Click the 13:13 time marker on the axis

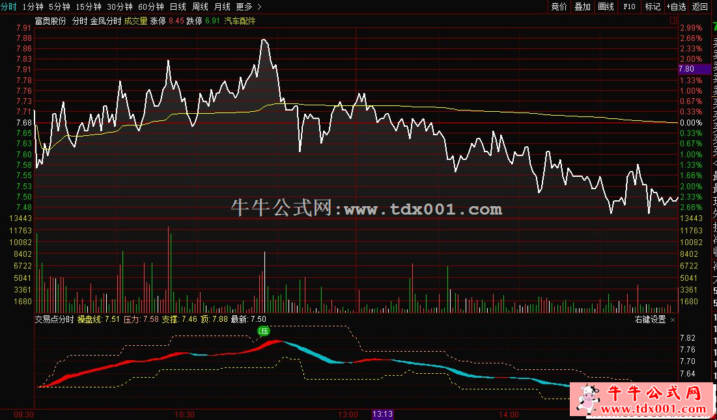[382, 414]
